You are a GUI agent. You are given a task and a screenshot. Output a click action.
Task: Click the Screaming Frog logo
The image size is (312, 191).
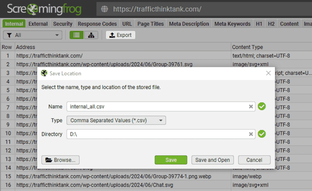pos(43,9)
